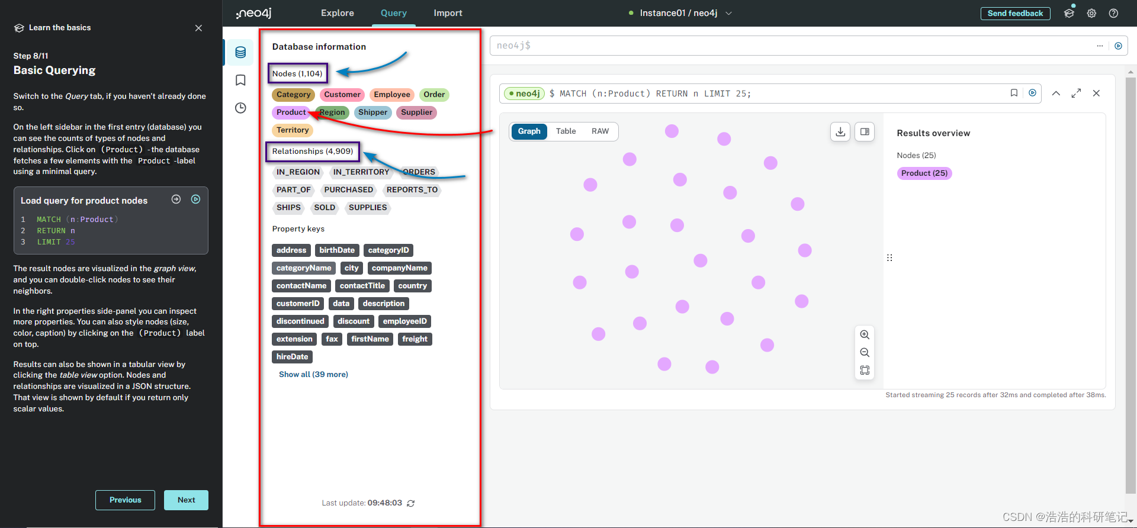Load product query into editor arrow icon

[176, 199]
